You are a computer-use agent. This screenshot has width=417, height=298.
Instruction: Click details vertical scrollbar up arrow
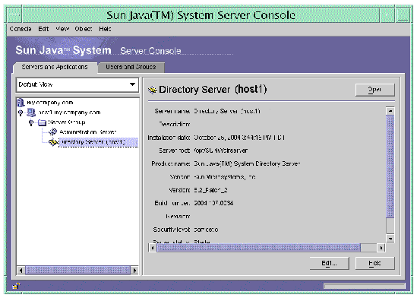390,111
